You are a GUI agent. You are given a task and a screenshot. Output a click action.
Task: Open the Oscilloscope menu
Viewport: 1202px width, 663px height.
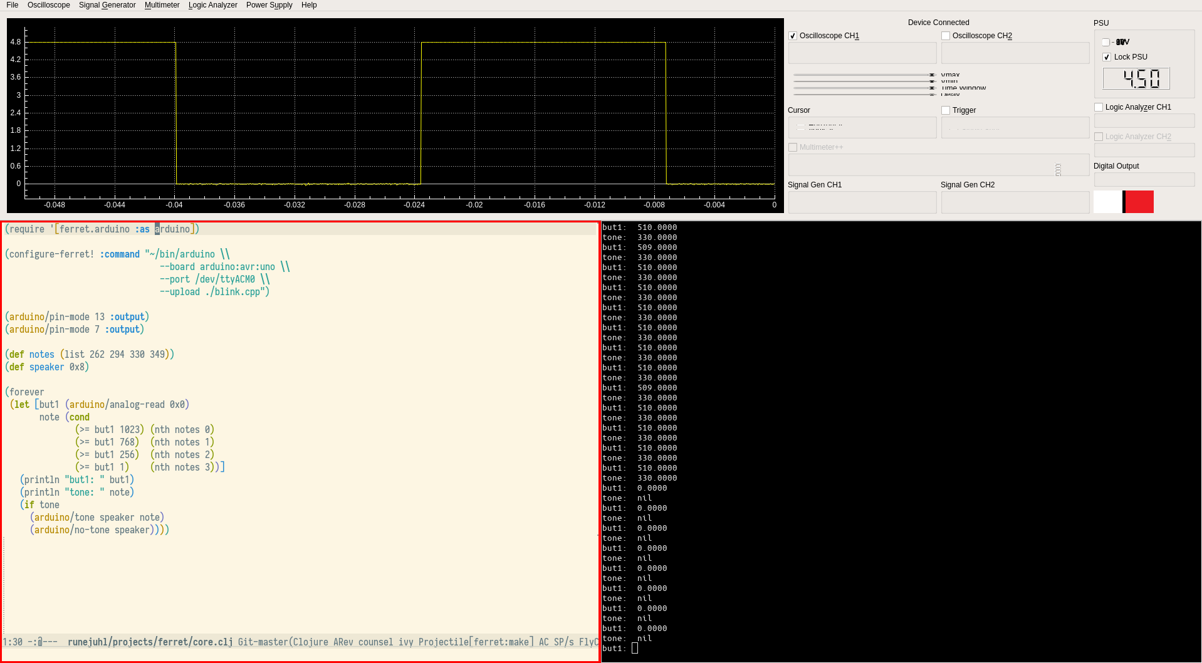click(48, 5)
